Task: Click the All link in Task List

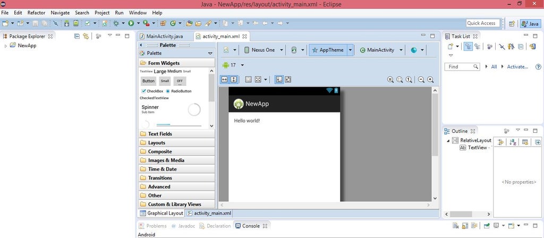Action: click(x=494, y=66)
